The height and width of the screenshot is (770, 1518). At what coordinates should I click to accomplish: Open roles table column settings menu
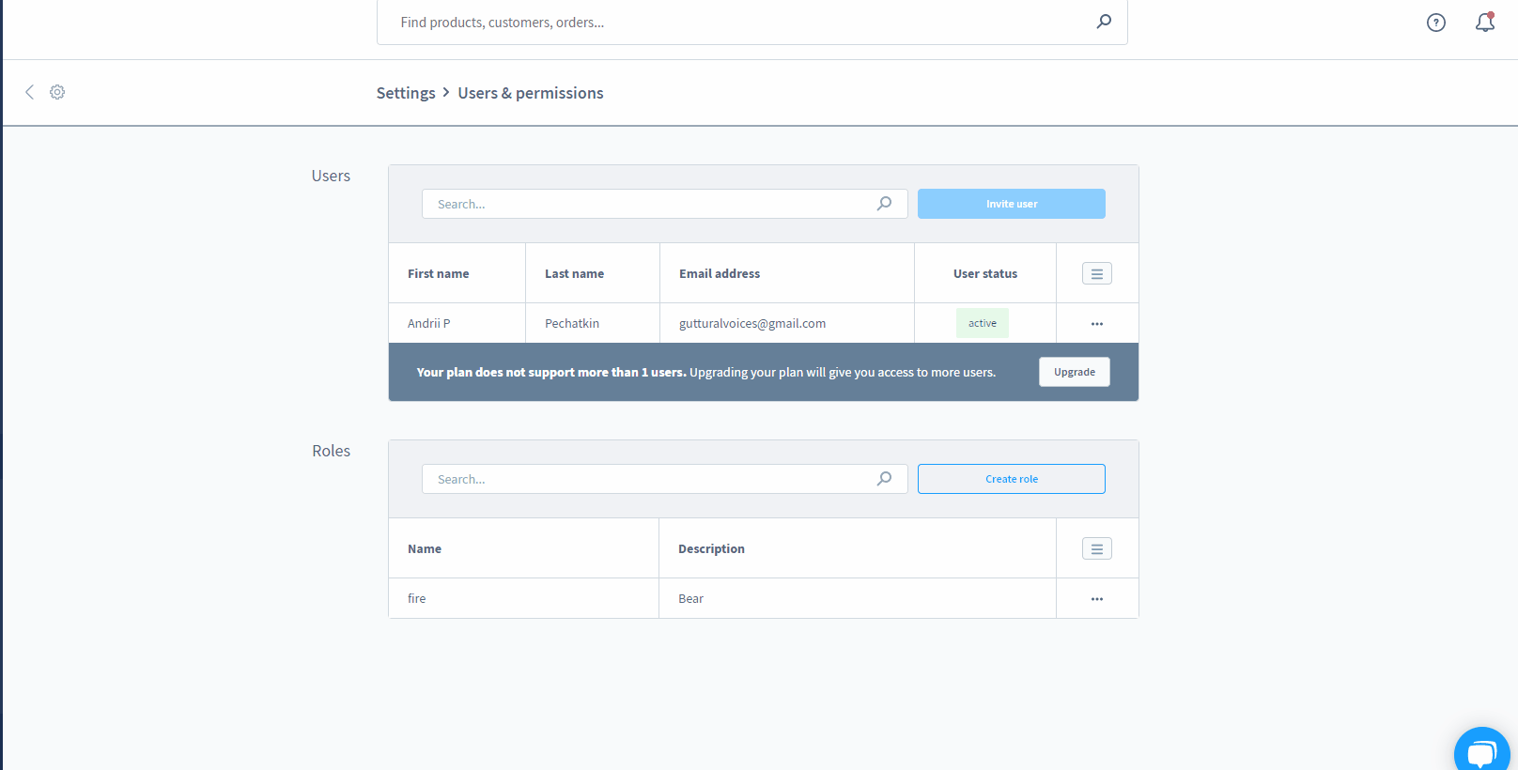coord(1096,548)
